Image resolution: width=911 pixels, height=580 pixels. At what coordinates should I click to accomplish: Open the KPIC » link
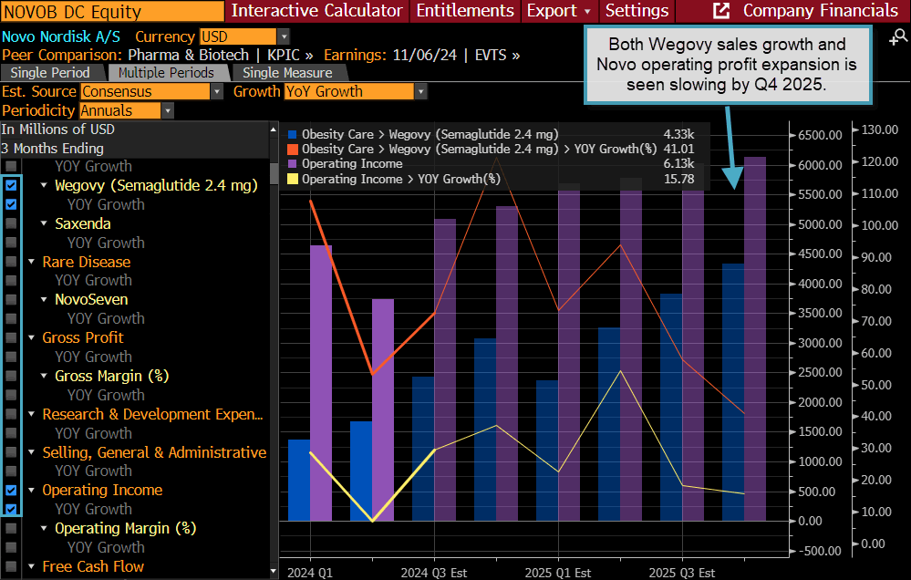[290, 56]
